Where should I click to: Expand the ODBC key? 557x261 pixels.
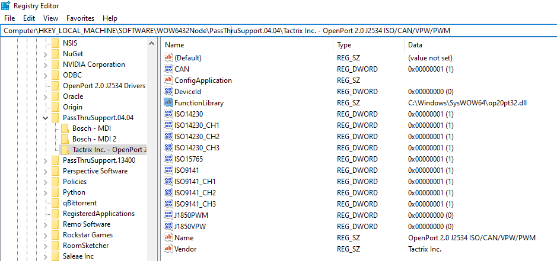point(45,75)
